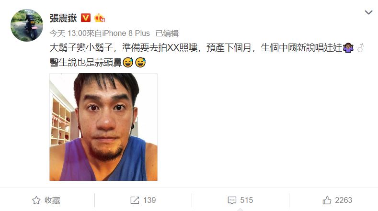The width and height of the screenshot is (378, 211).
Task: View edit history via 已编辑 label
Action: pos(167,33)
